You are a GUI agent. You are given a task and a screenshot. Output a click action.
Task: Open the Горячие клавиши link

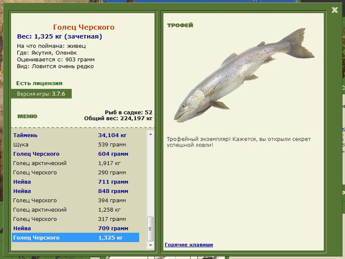click(189, 244)
